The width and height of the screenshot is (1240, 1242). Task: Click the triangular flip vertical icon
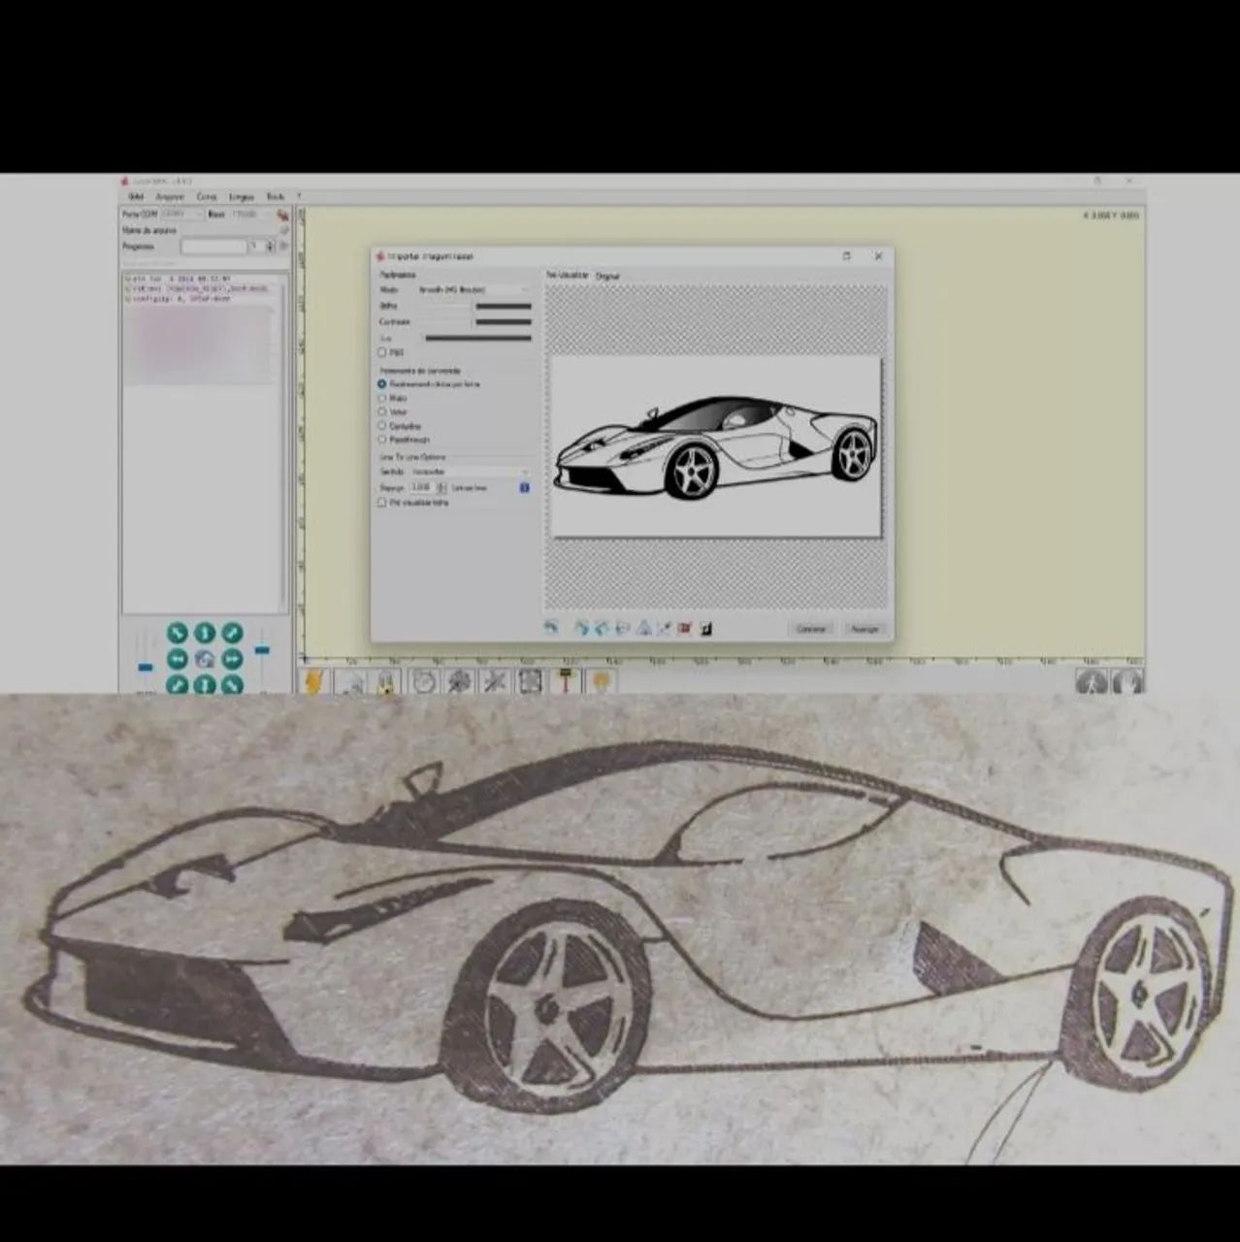coord(644,628)
